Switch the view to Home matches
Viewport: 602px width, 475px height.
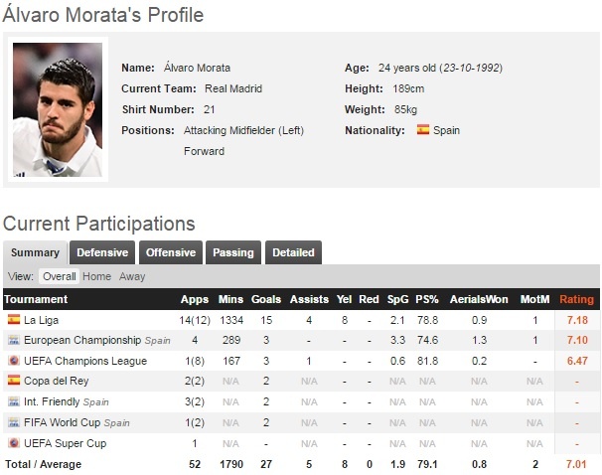(x=96, y=276)
